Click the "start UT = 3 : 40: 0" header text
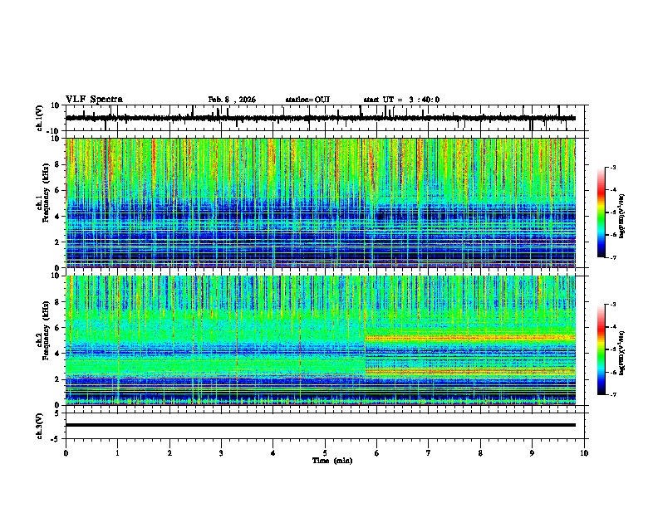This screenshot has height=508, width=658. [x=401, y=100]
